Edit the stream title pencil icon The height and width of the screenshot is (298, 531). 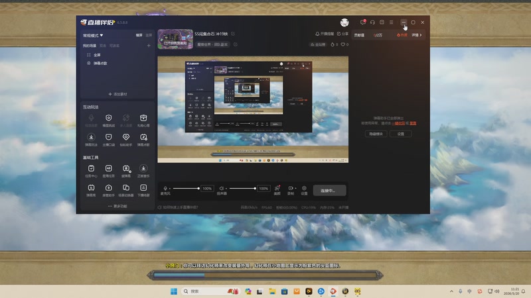233,34
